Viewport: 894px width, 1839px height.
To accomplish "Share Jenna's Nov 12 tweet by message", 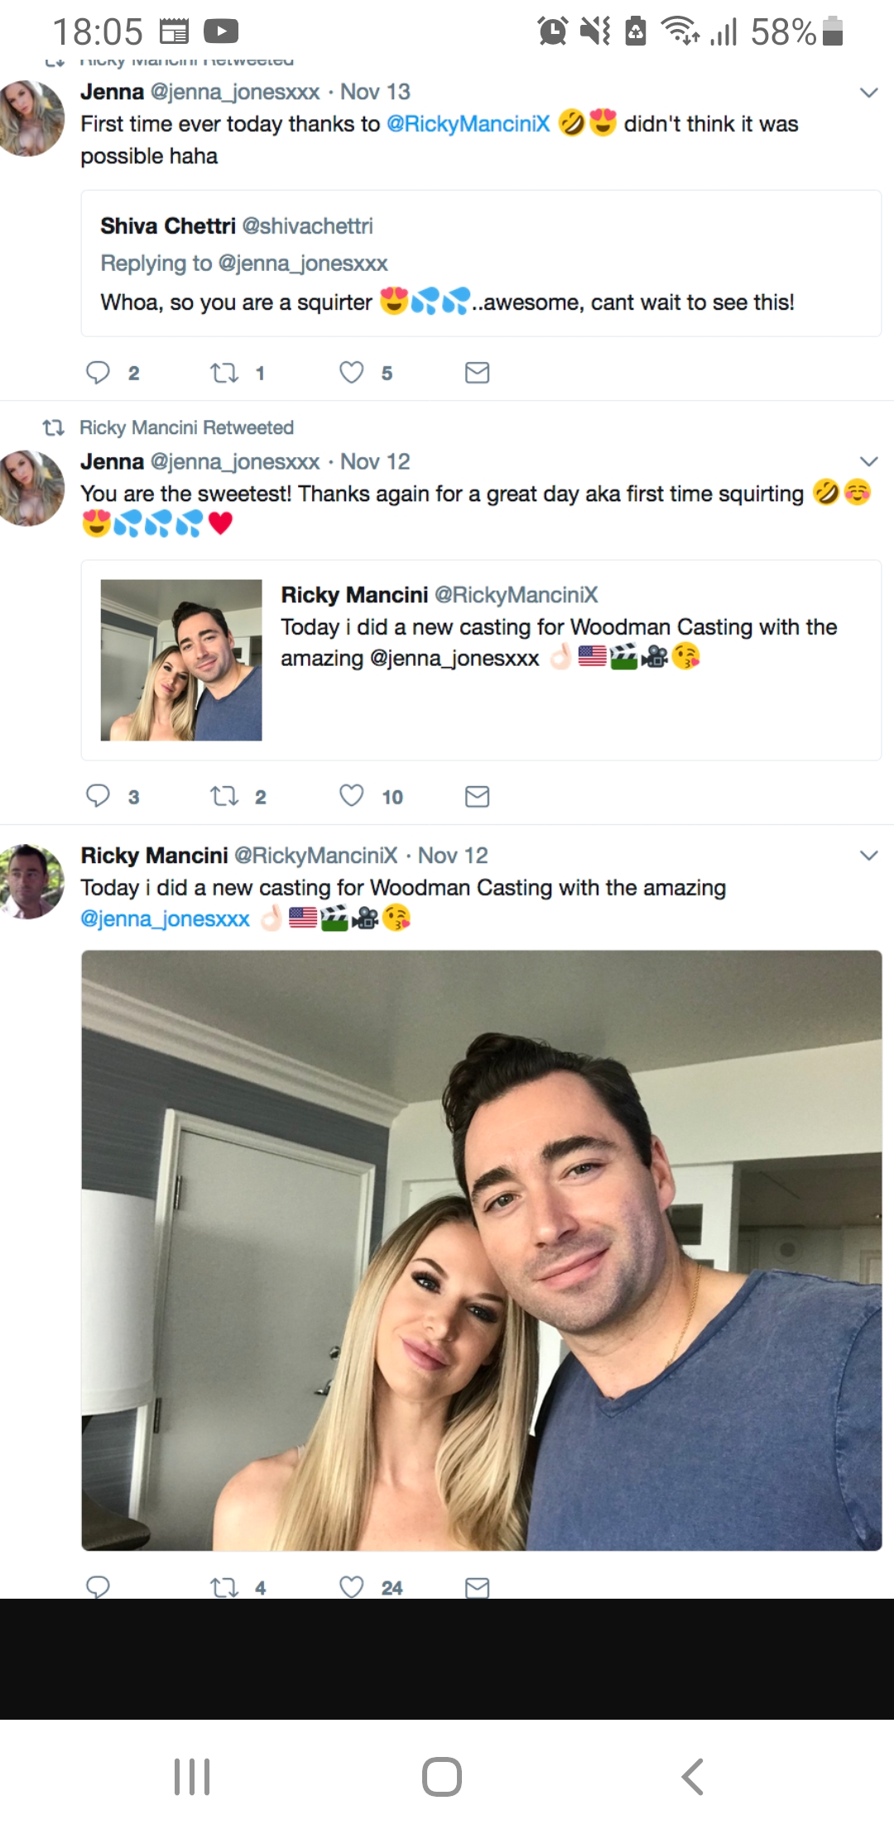I will (x=477, y=796).
